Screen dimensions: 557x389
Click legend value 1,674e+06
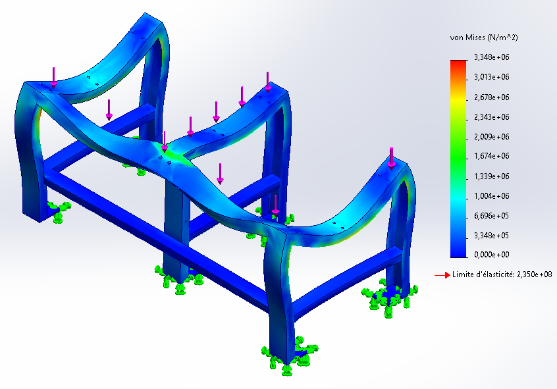pyautogui.click(x=492, y=156)
